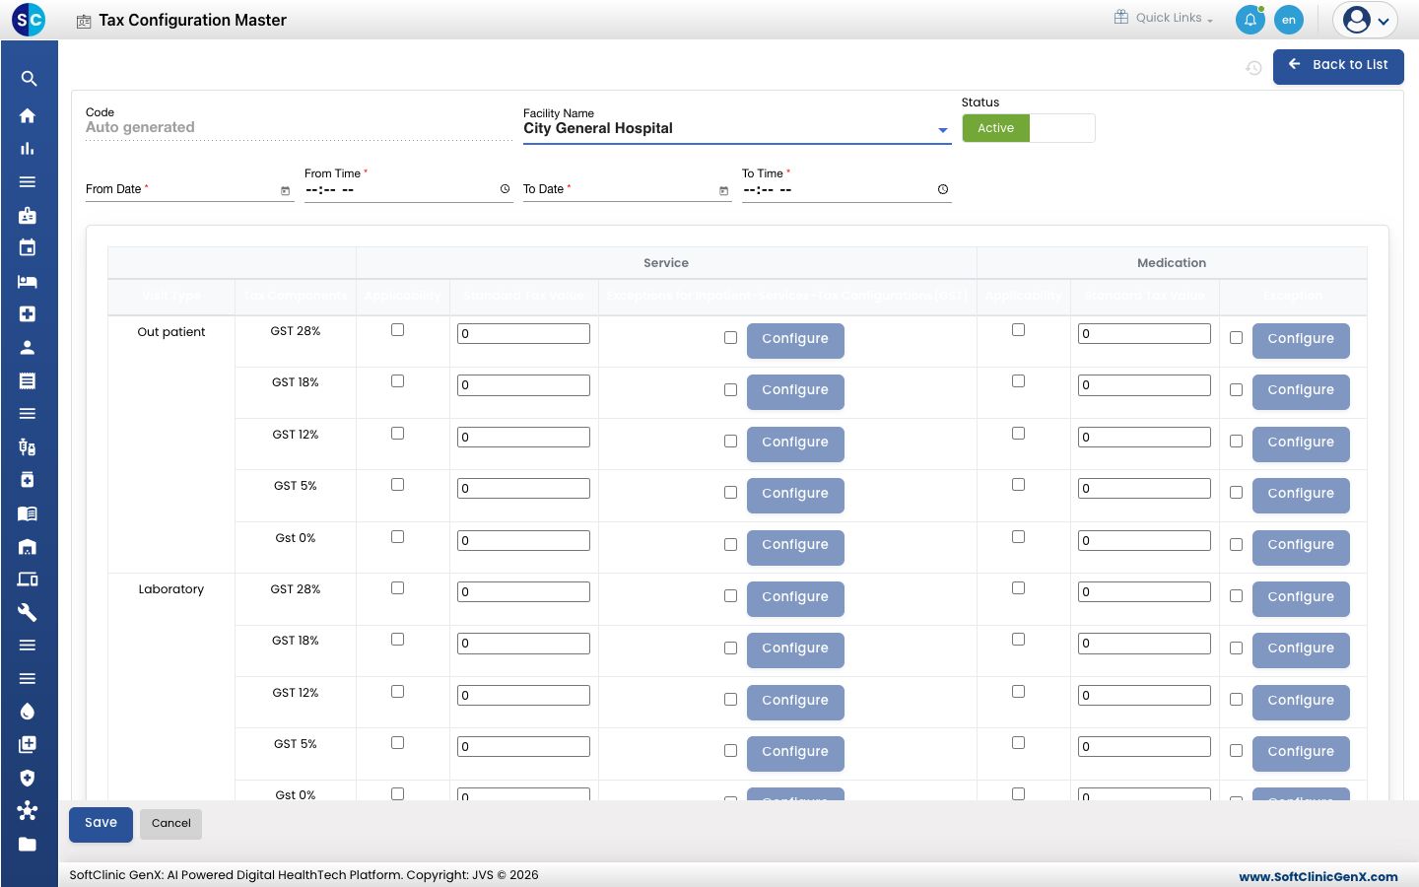Click the Save button
This screenshot has width=1419, height=887.
(x=101, y=824)
